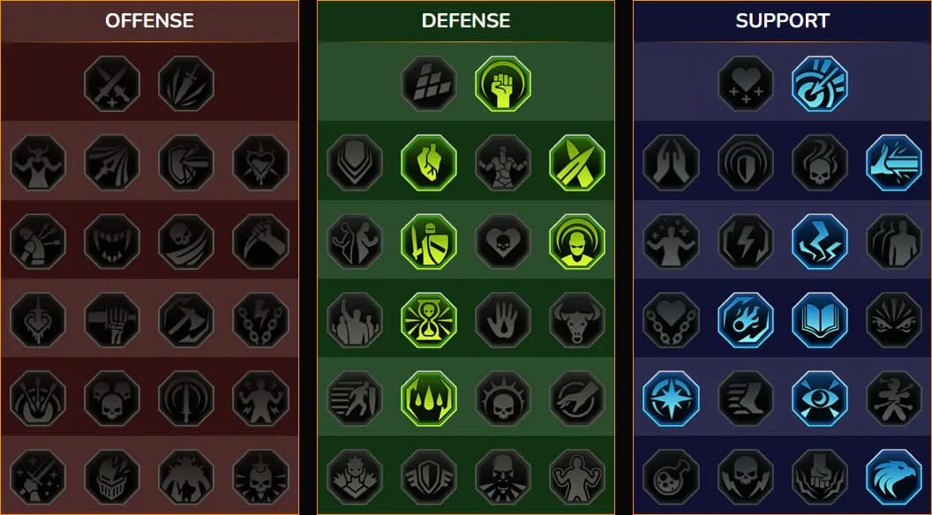The image size is (932, 515).
Task: Open the OFFENSE mastery tree header
Action: [149, 21]
